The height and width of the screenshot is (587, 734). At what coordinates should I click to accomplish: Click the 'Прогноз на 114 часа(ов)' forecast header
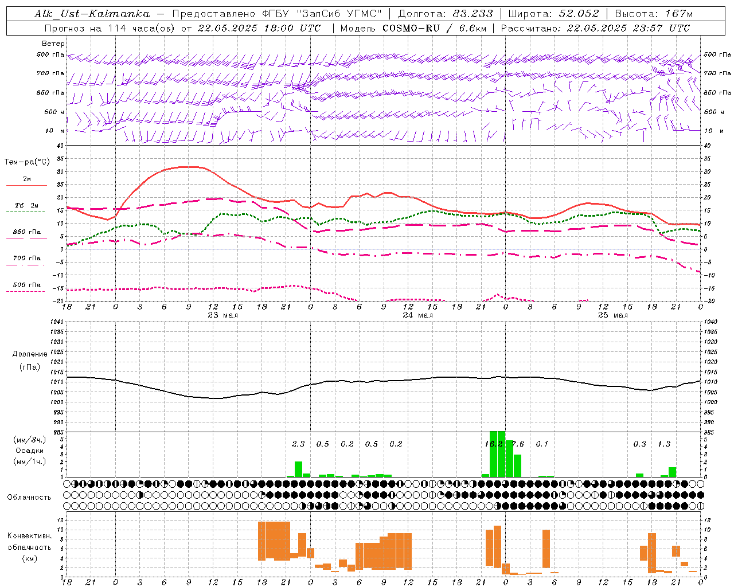click(110, 28)
